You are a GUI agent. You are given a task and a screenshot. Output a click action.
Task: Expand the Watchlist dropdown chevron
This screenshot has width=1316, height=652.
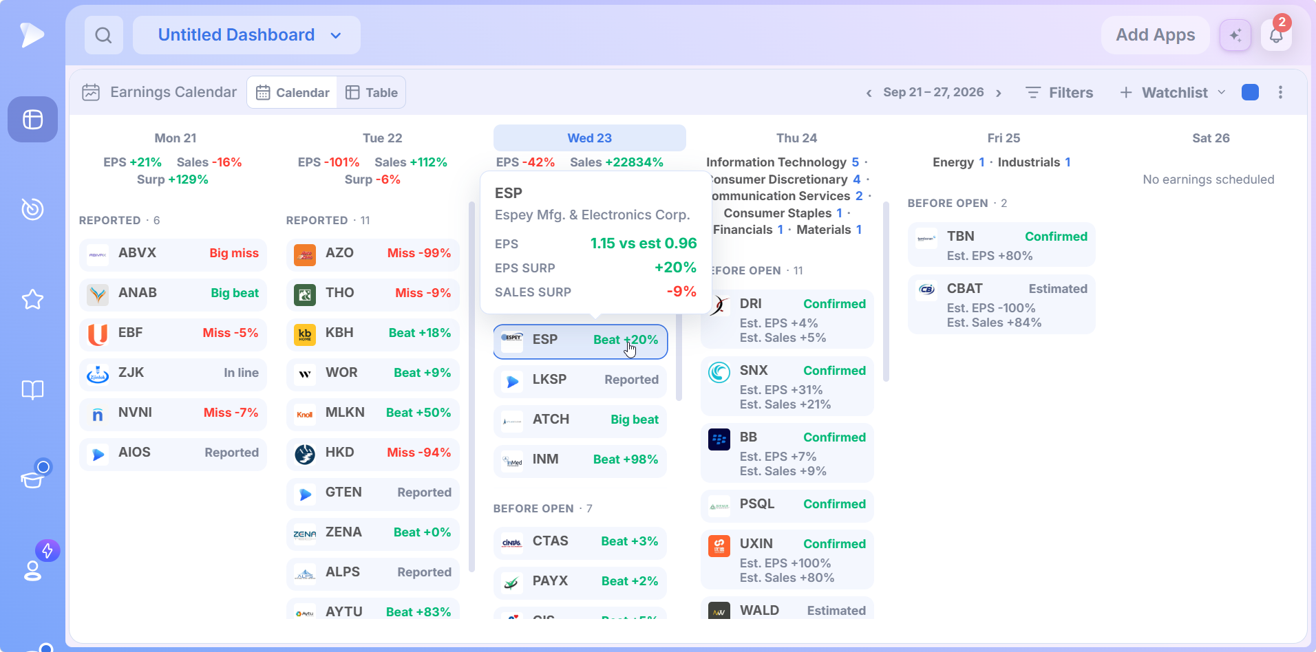(1222, 92)
